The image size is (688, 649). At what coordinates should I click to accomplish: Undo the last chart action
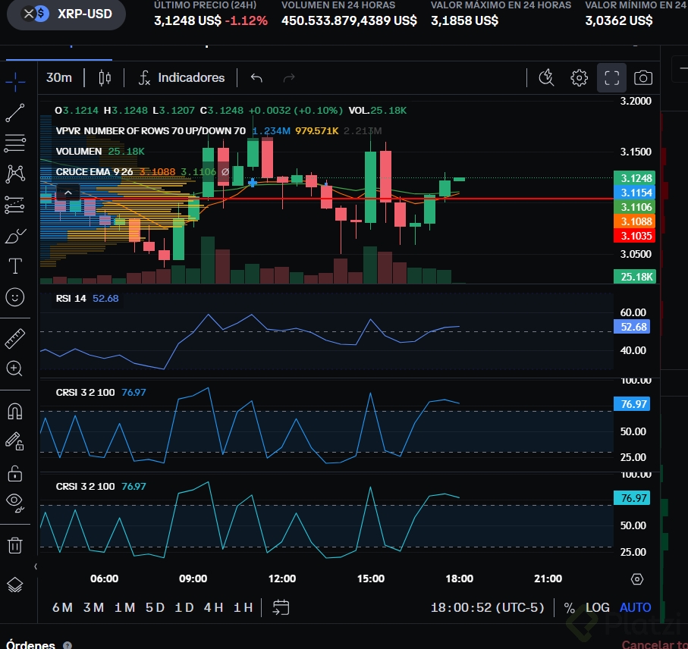[x=256, y=78]
